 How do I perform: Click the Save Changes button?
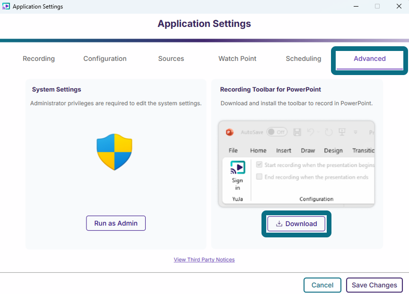(x=374, y=285)
